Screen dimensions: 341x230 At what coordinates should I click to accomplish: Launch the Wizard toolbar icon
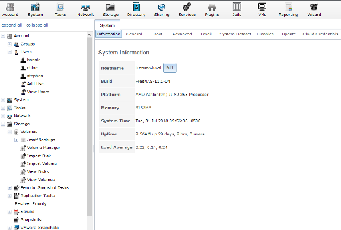click(x=314, y=9)
